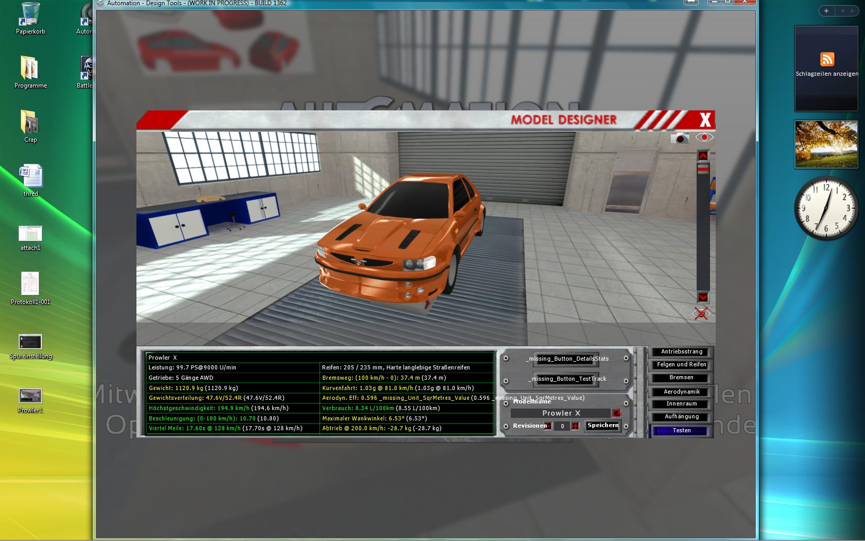Image resolution: width=865 pixels, height=541 pixels.
Task: Increase Revisionen with the red plus
Action: tap(575, 426)
